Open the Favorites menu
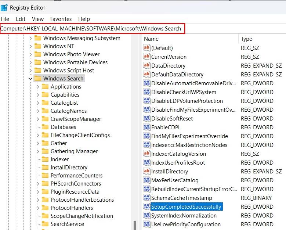Viewport: 286px width, 230px height. tap(61, 19)
